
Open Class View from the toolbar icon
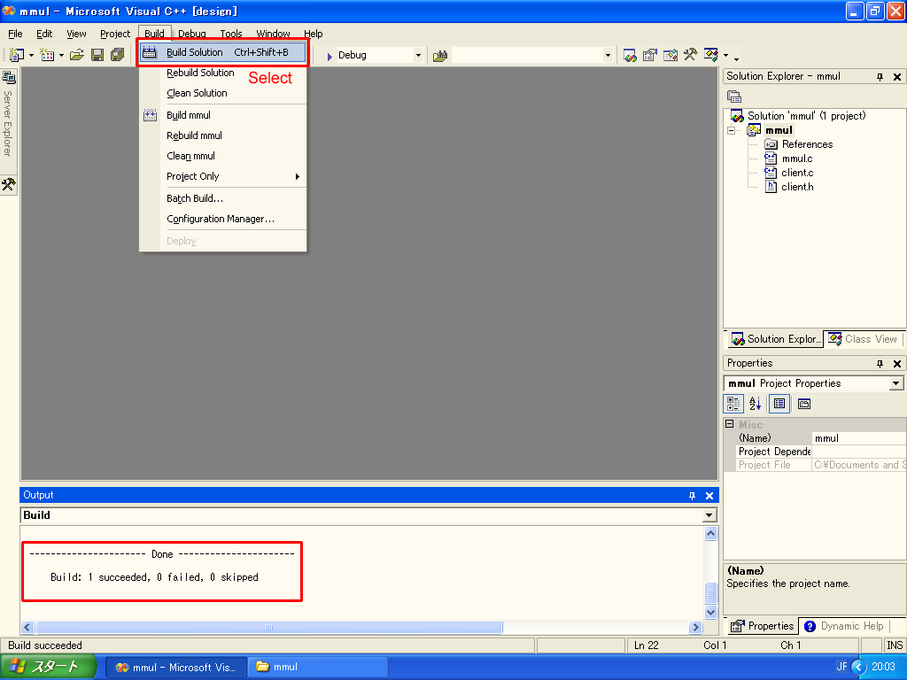711,55
